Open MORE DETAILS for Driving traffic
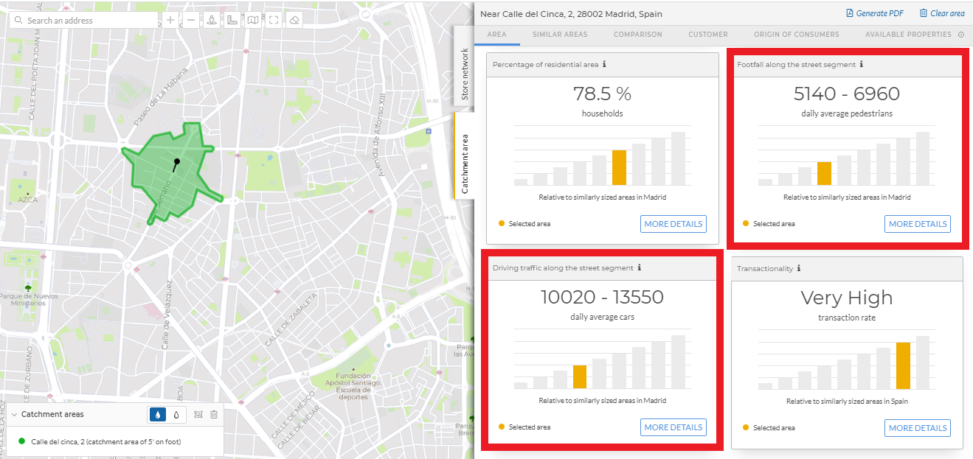 [673, 427]
